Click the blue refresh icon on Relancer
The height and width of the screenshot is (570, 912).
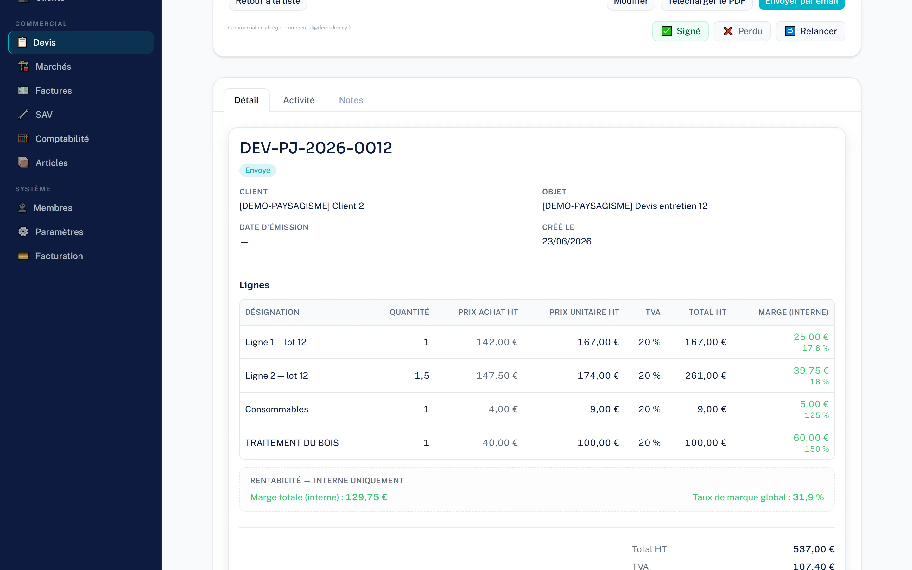(x=790, y=31)
